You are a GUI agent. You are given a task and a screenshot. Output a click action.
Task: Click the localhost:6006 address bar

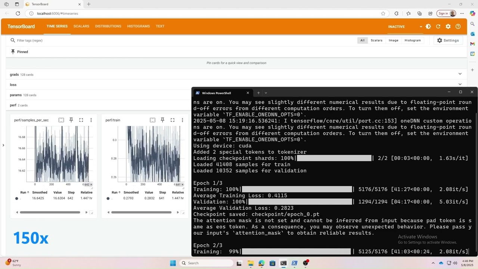[x=207, y=13]
